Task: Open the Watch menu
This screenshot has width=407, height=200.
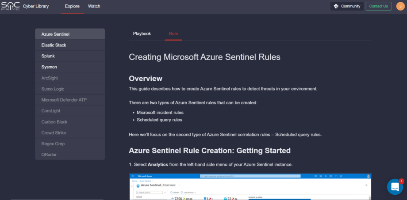Action: (94, 6)
